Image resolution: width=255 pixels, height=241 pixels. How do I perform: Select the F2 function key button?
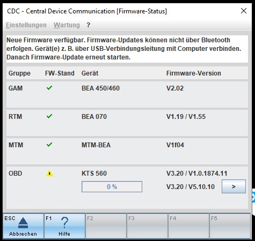[x=106, y=226]
